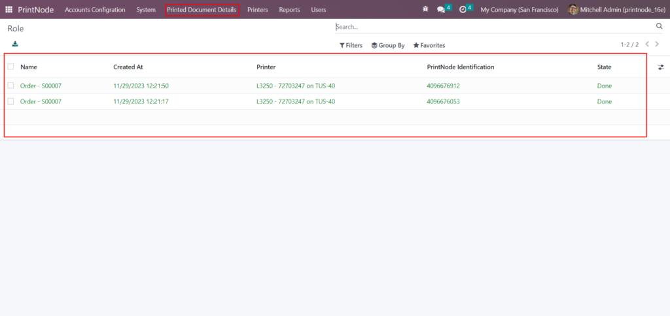The width and height of the screenshot is (670, 316).
Task: Click printer cell in the 4096676053 row
Action: click(x=296, y=101)
